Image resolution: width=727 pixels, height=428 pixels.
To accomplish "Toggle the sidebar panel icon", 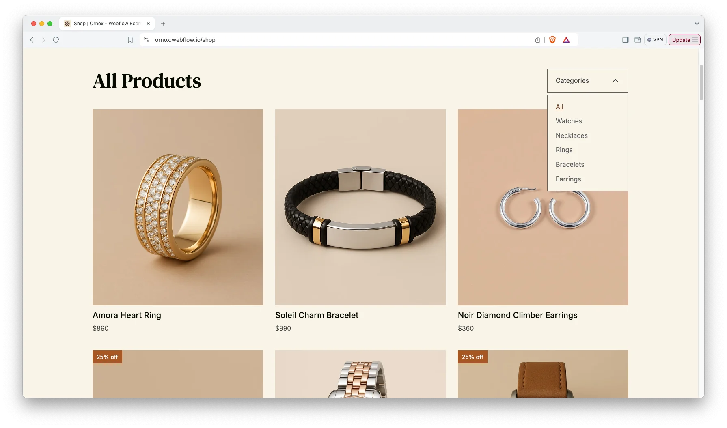I will pos(625,40).
